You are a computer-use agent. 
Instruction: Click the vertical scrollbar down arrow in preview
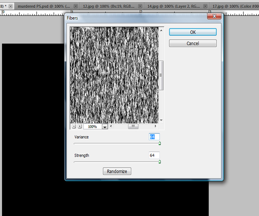pyautogui.click(x=161, y=120)
